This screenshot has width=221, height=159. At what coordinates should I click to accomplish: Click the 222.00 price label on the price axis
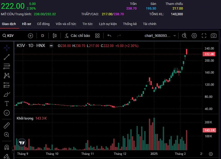(209, 54)
